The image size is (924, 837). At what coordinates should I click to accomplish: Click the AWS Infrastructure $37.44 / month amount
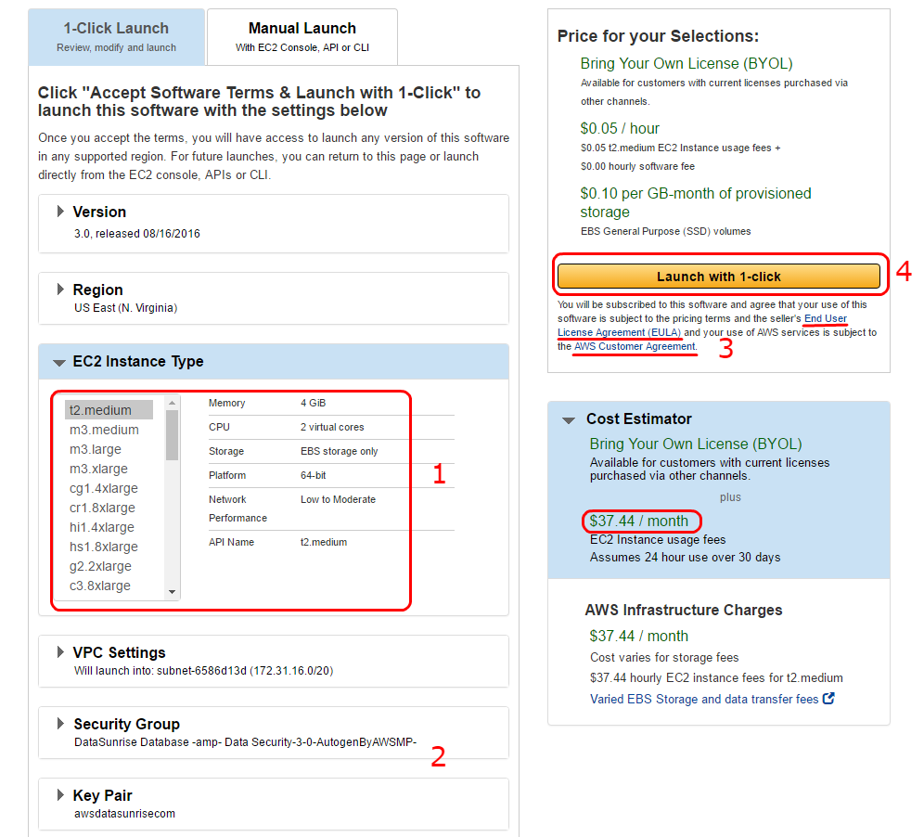click(x=639, y=636)
